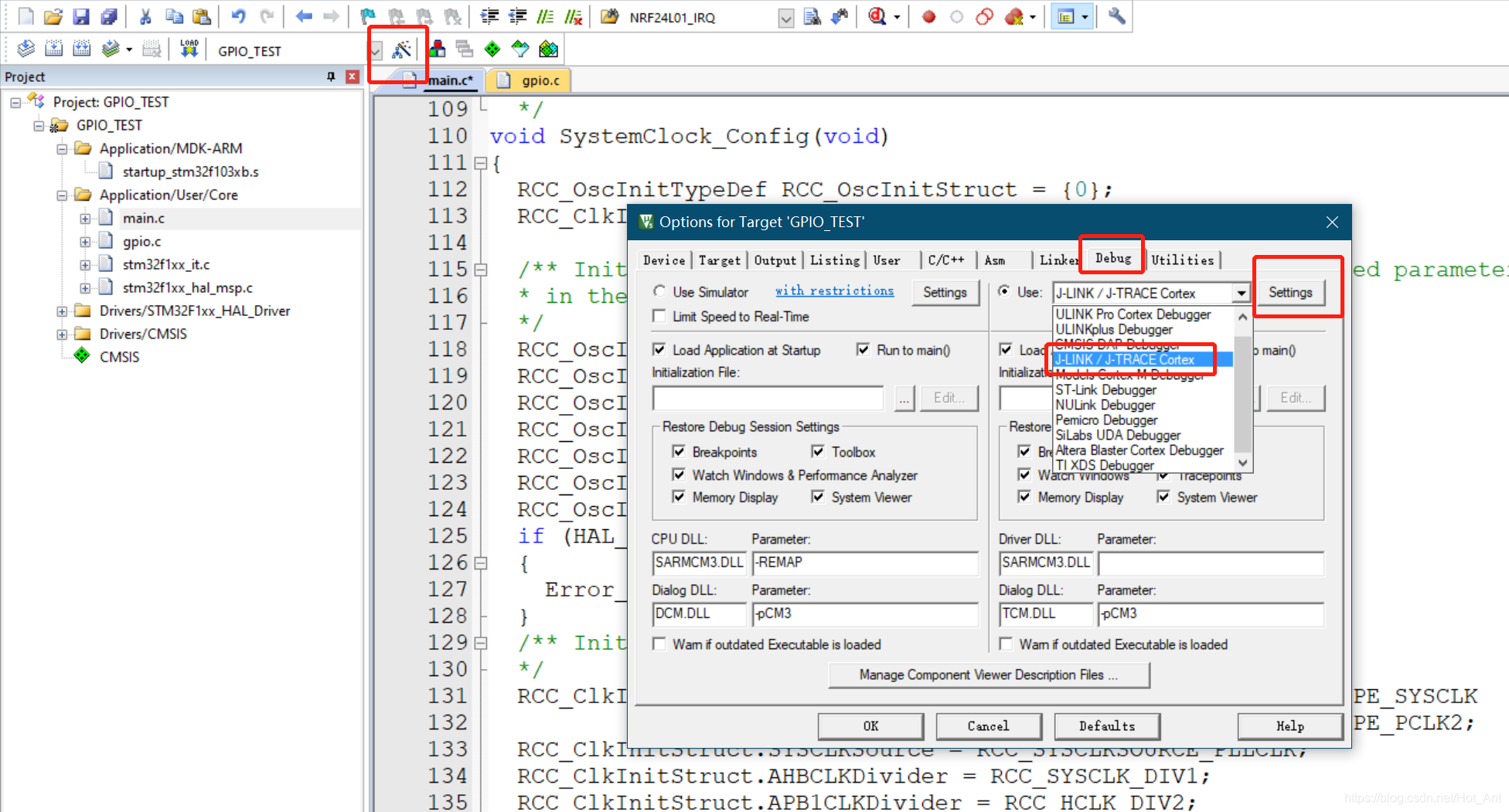Image resolution: width=1509 pixels, height=812 pixels.
Task: Toggle the left Memory Display checkbox
Action: click(x=679, y=497)
